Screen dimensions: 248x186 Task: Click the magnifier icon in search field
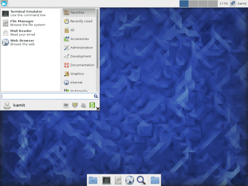click(96, 96)
